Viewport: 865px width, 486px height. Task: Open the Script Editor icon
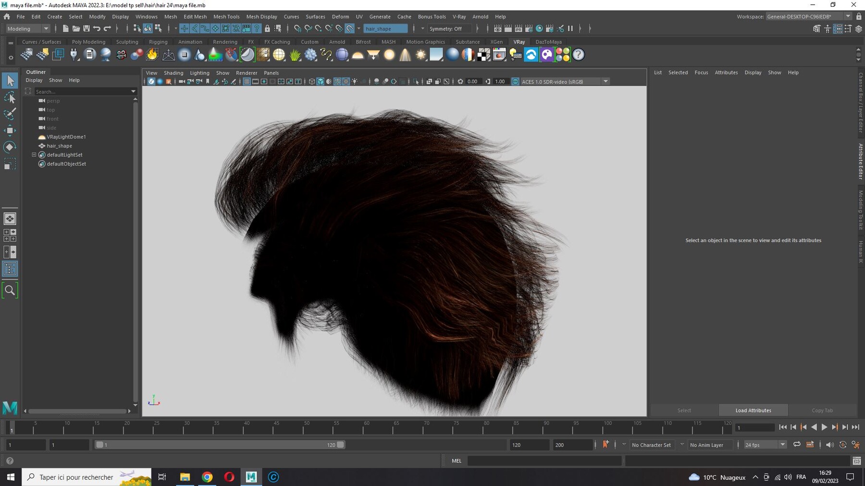(857, 461)
